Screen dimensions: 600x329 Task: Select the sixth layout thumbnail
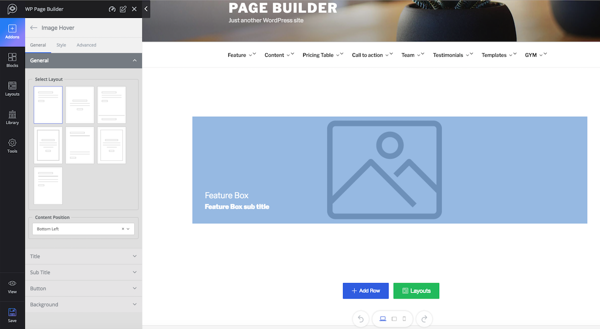(x=112, y=145)
